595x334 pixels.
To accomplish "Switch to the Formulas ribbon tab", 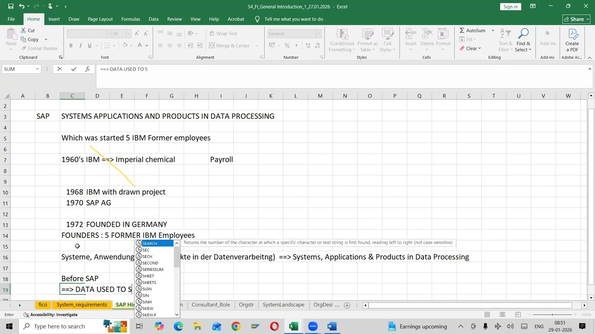I will [x=131, y=19].
